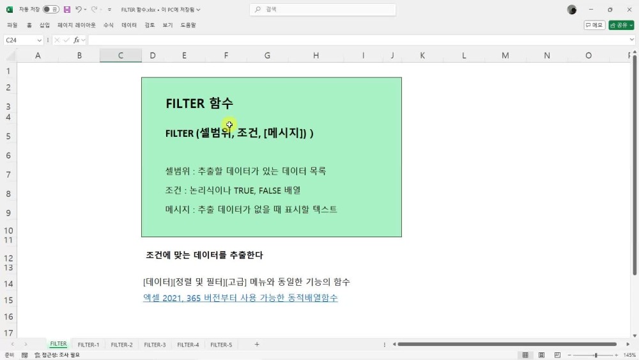This screenshot has height=360, width=639.
Task: Click the macro record icon in status bar
Action: pos(24,355)
